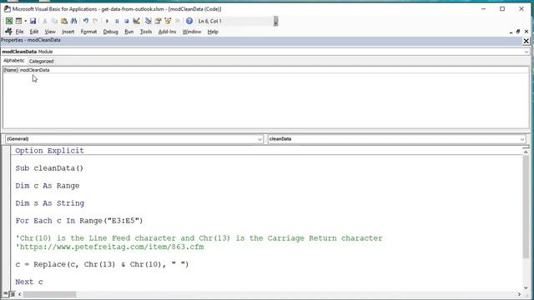
Task: Run the macro with the Run icon
Action: point(107,21)
